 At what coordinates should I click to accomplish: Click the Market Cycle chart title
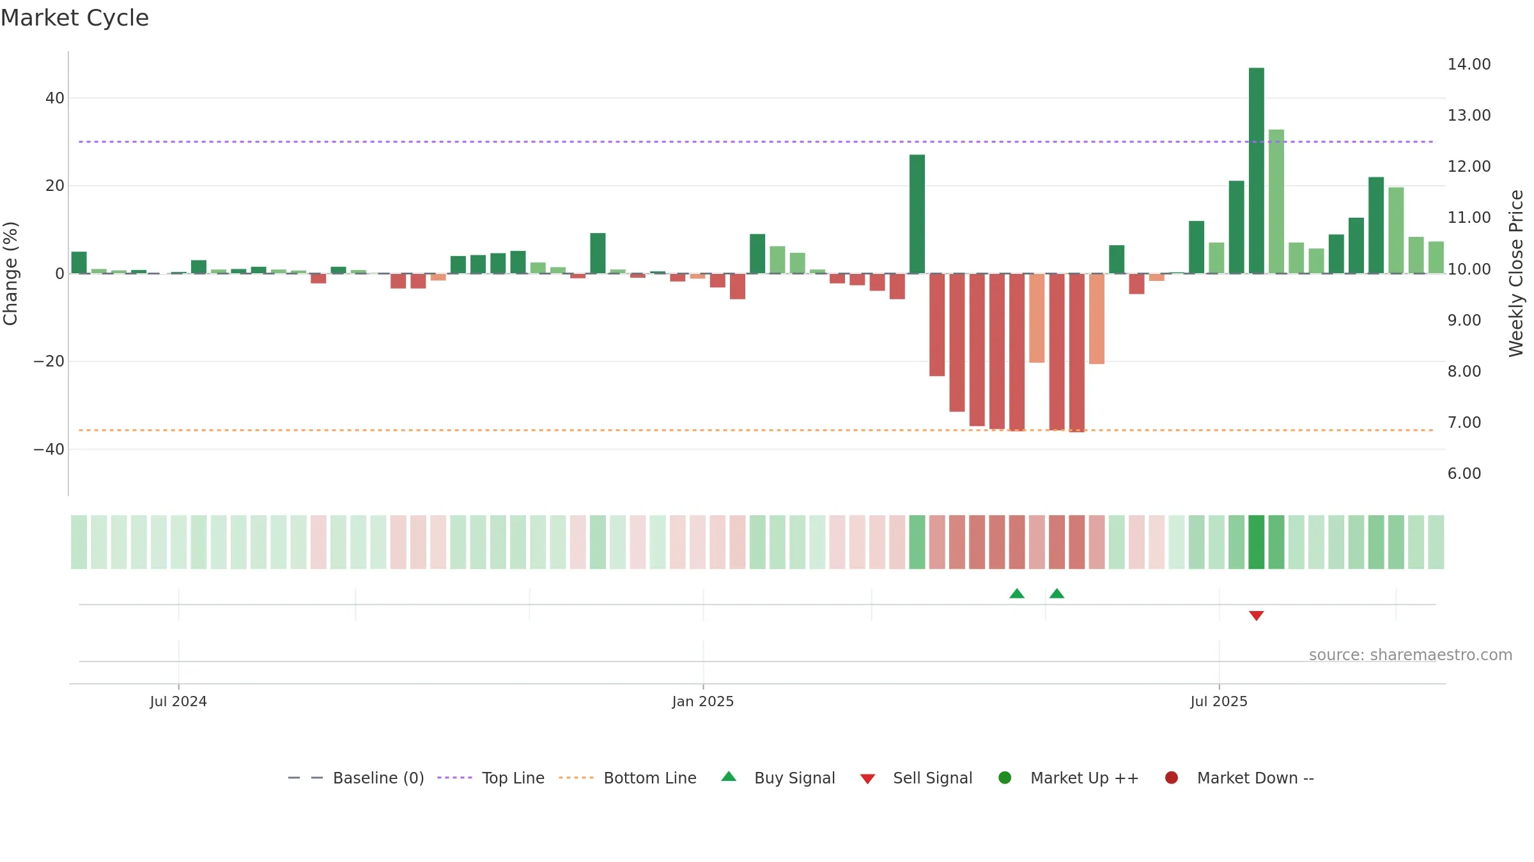(x=75, y=18)
